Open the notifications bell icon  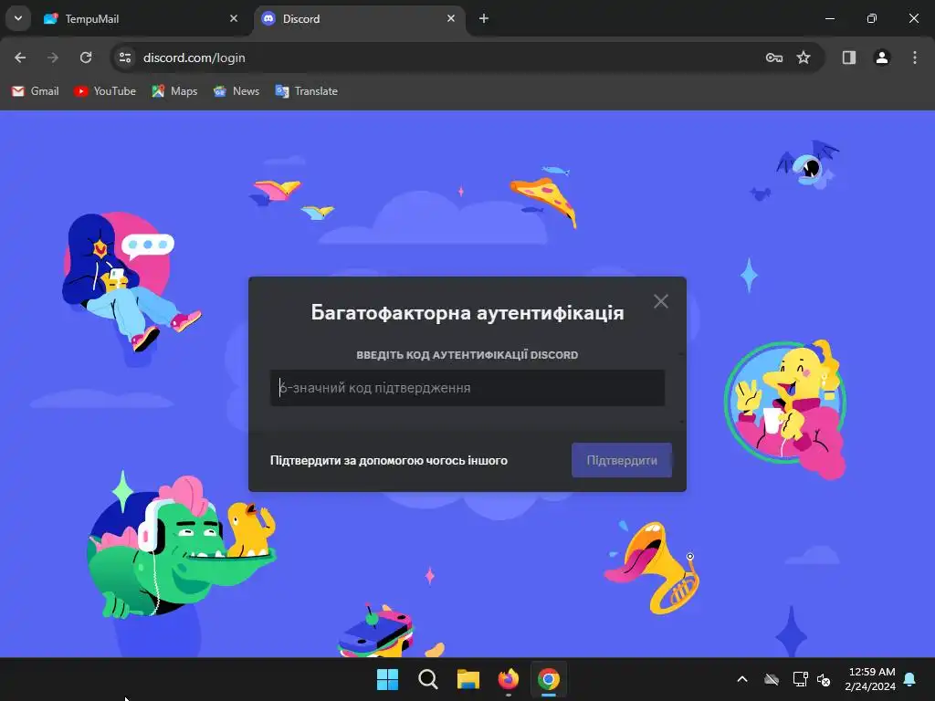(x=910, y=679)
